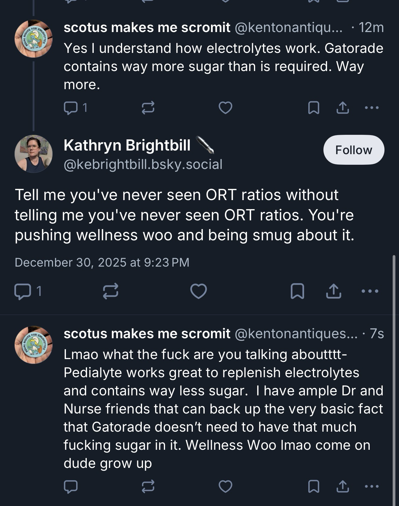This screenshot has height=506, width=399.
Task: Bookmark the Pedialyte reply from 7s ago
Action: pos(313,486)
